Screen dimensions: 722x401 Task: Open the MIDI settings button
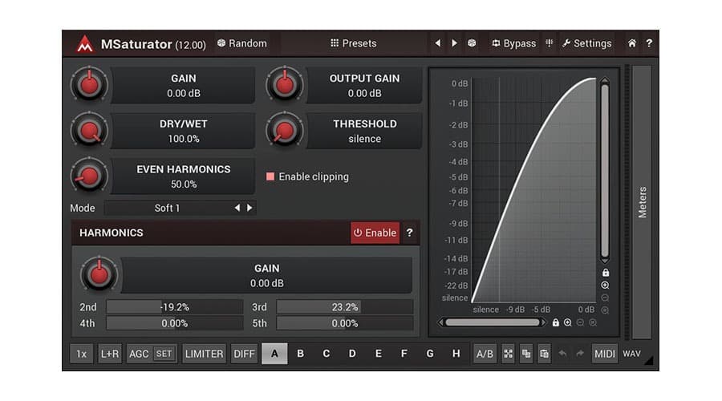(605, 354)
